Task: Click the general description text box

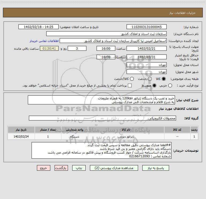Action: [x=101, y=100]
